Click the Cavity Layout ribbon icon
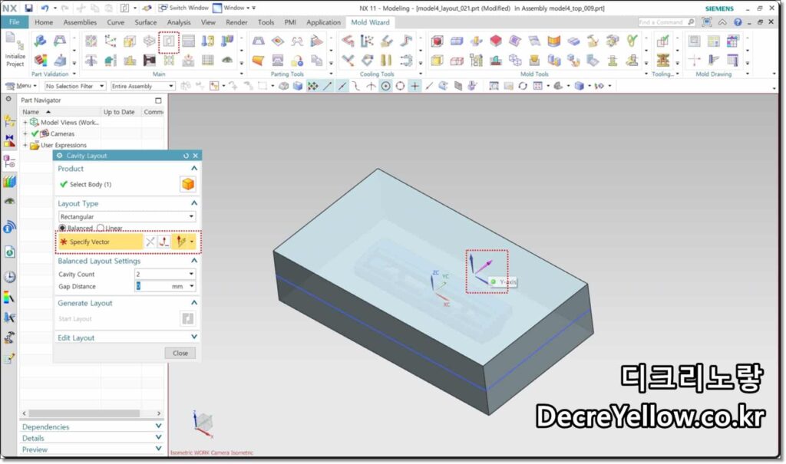 pos(169,41)
